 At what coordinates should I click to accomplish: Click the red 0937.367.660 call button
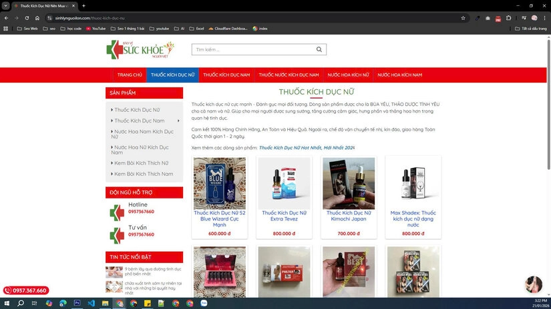(x=26, y=290)
